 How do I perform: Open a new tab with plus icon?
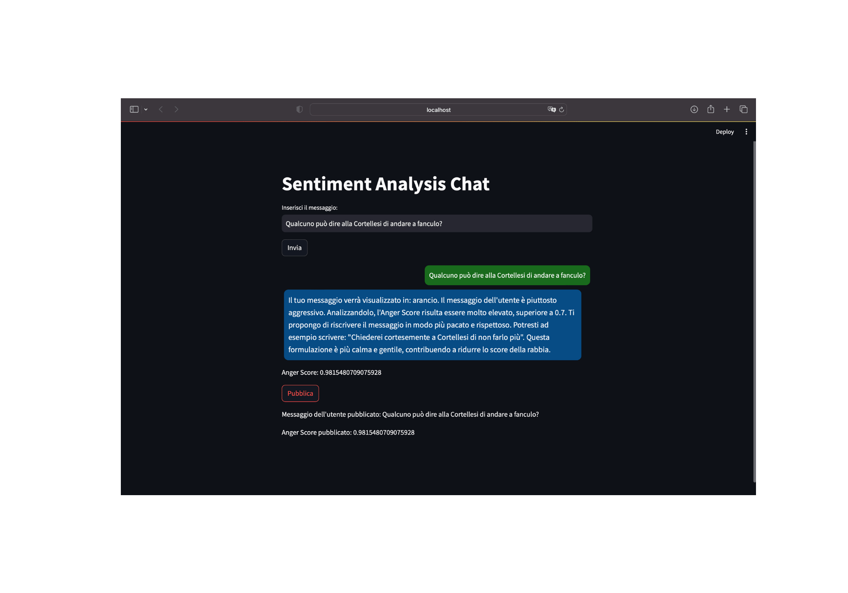click(727, 109)
